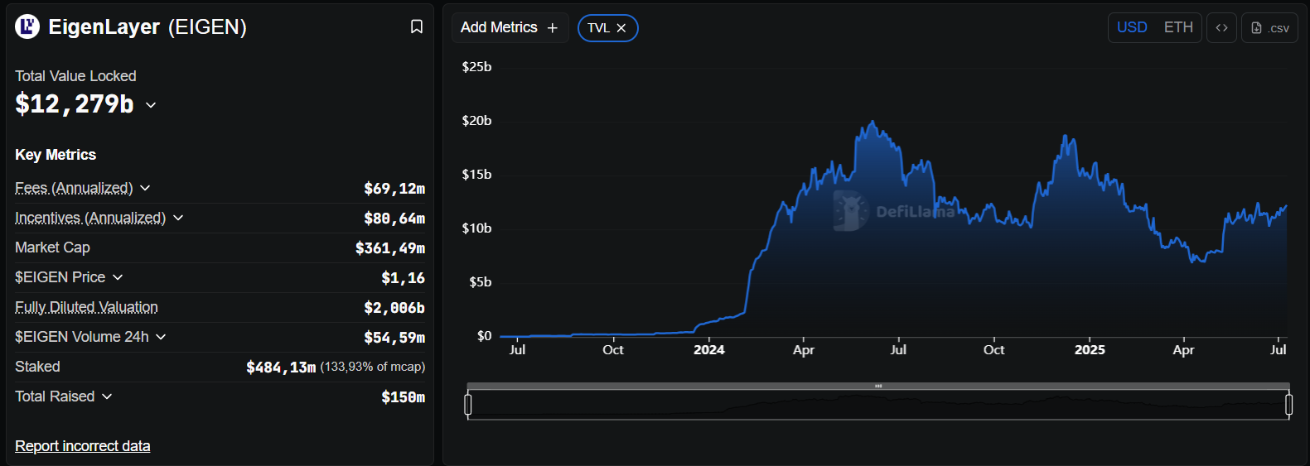
Task: Click the plus icon in Add Metrics
Action: [x=553, y=28]
